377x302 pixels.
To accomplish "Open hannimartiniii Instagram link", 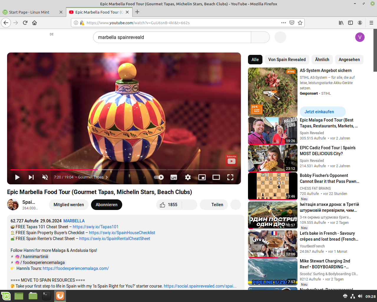I will (32, 257).
